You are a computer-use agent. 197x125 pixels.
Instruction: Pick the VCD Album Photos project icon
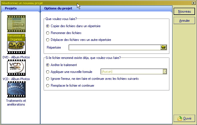[16, 69]
